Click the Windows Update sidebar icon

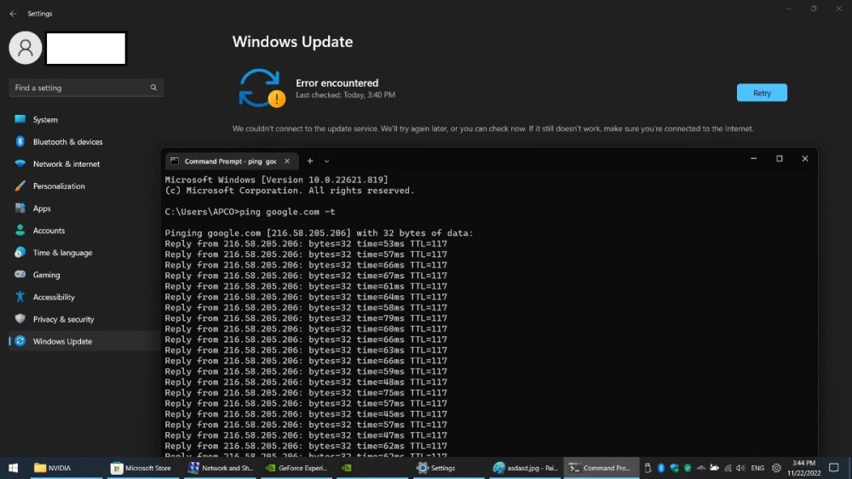20,341
